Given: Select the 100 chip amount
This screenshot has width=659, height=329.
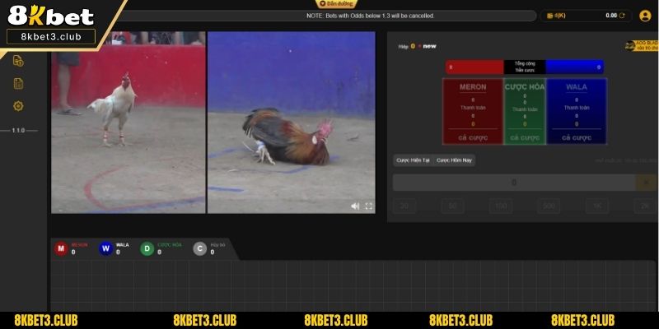Looking at the screenshot, I should point(502,206).
